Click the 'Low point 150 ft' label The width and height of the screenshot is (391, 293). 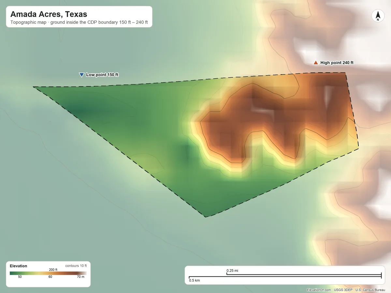102,75
